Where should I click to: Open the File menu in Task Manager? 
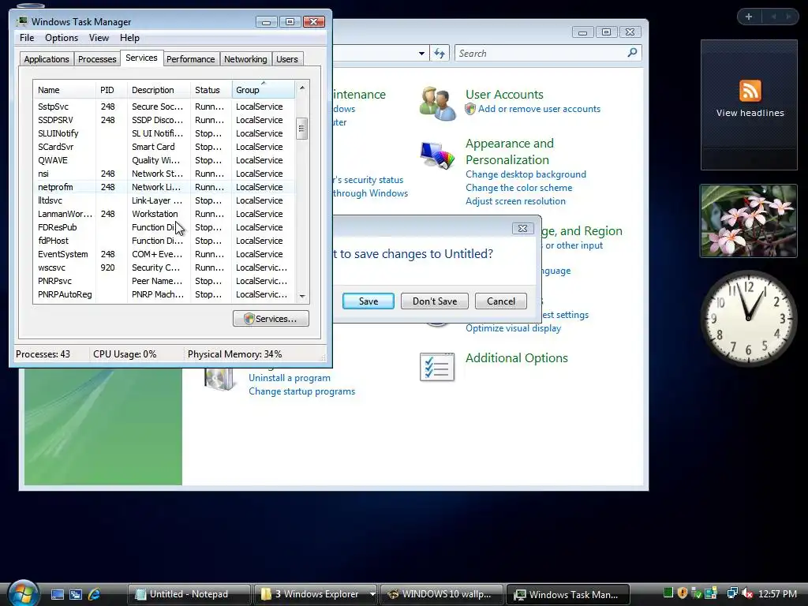pos(27,38)
